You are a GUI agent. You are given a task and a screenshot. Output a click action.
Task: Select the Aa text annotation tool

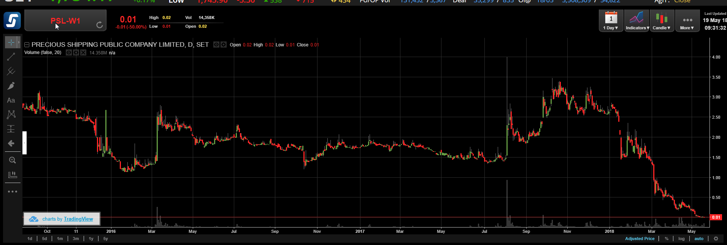[11, 100]
